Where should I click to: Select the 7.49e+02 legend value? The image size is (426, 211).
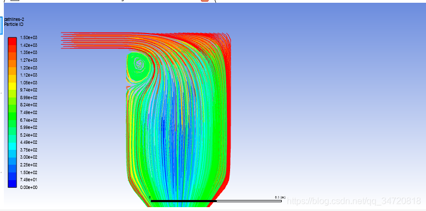(x=29, y=112)
